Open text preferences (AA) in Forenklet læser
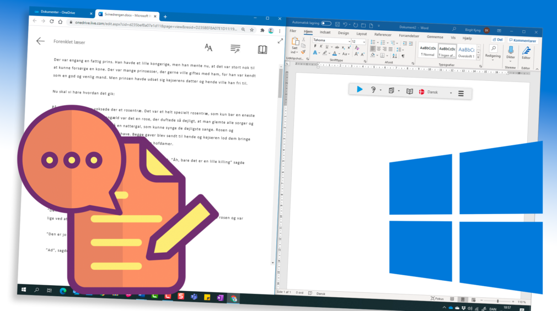Viewport: 557px width, 311px height. [208, 47]
